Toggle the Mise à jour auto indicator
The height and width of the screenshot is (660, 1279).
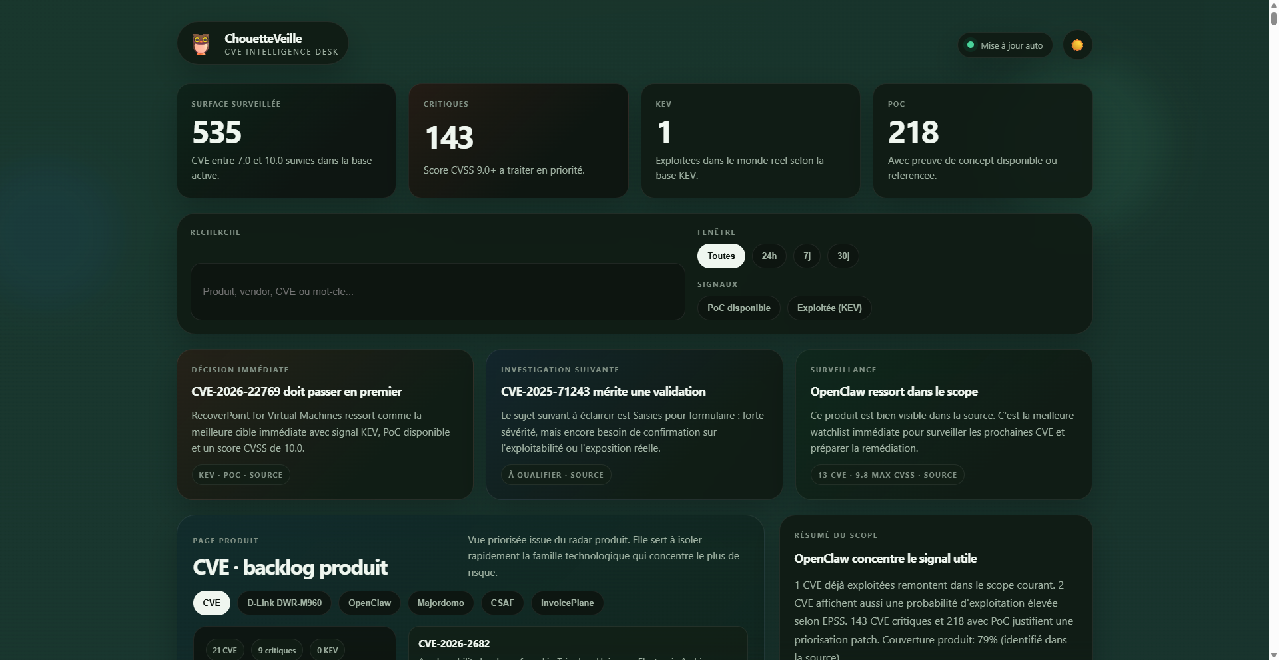click(x=1005, y=45)
